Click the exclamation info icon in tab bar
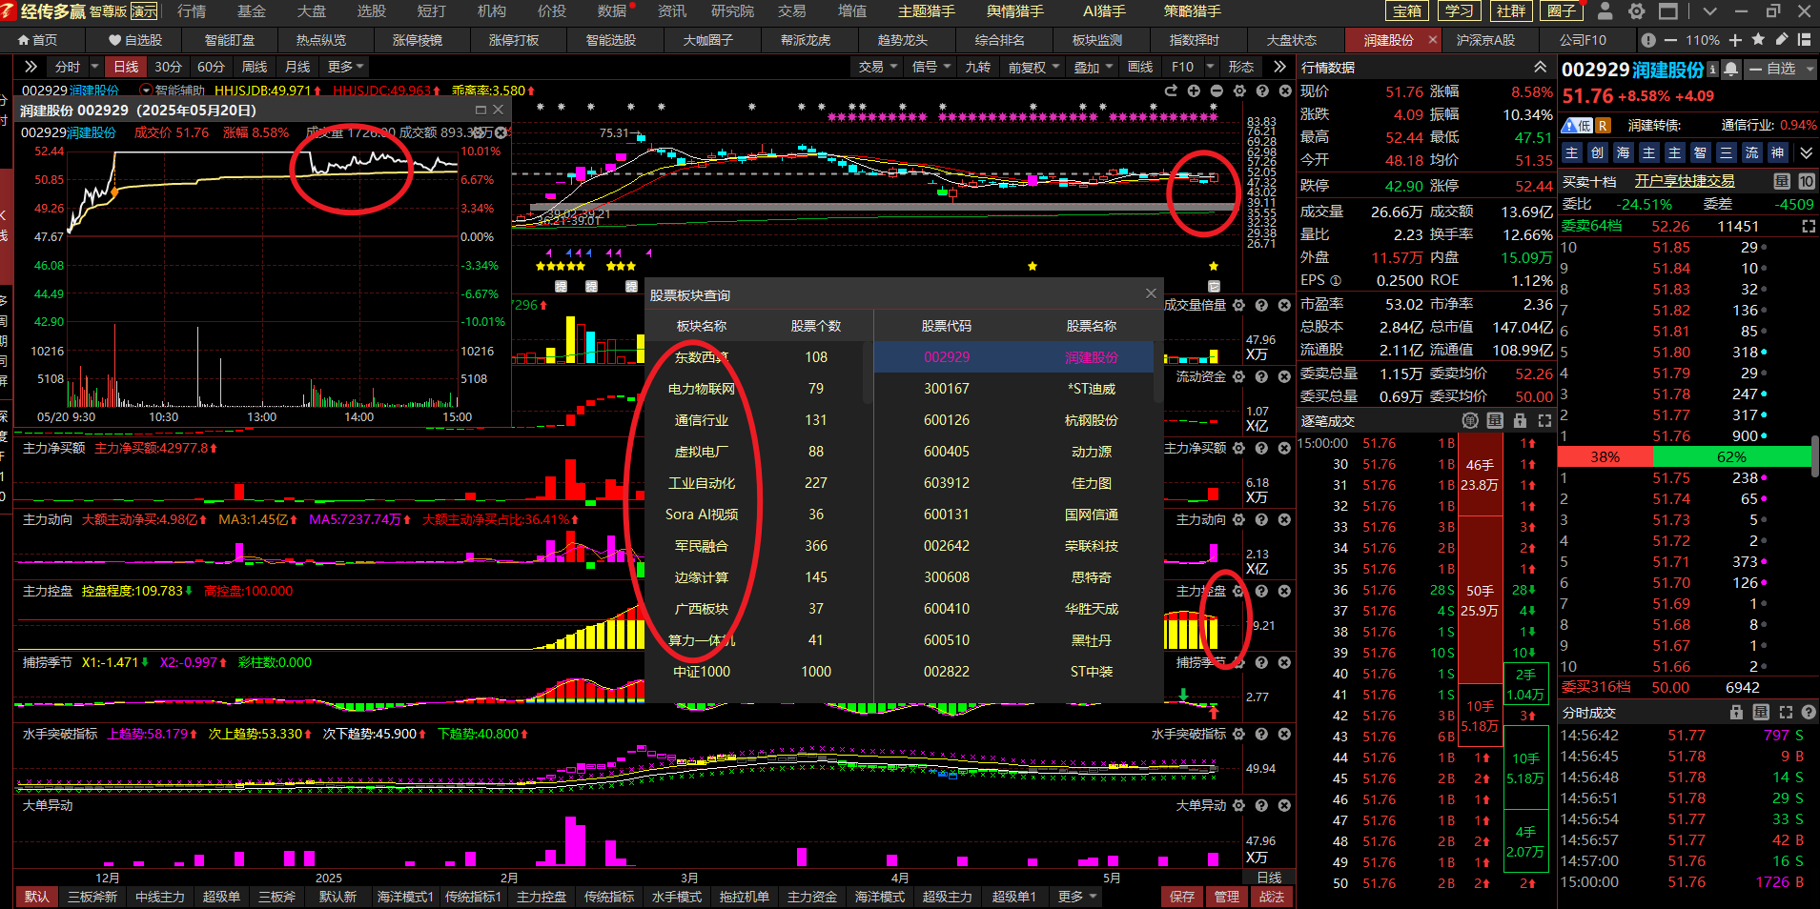The width and height of the screenshot is (1820, 909). click(x=1648, y=40)
